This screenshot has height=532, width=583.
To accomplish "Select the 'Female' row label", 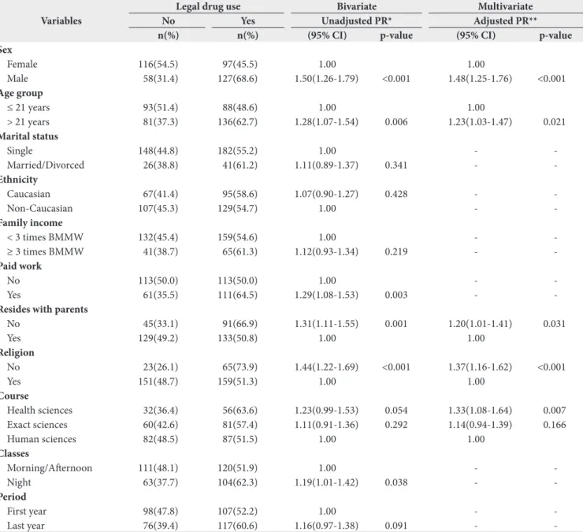I will 22,65.
